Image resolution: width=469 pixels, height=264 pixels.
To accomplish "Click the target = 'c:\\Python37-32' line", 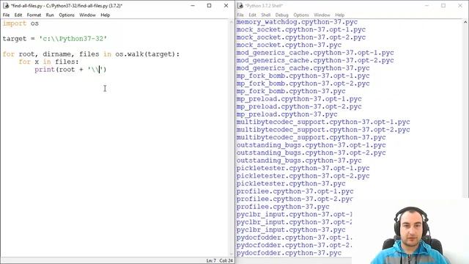I will (55, 39).
